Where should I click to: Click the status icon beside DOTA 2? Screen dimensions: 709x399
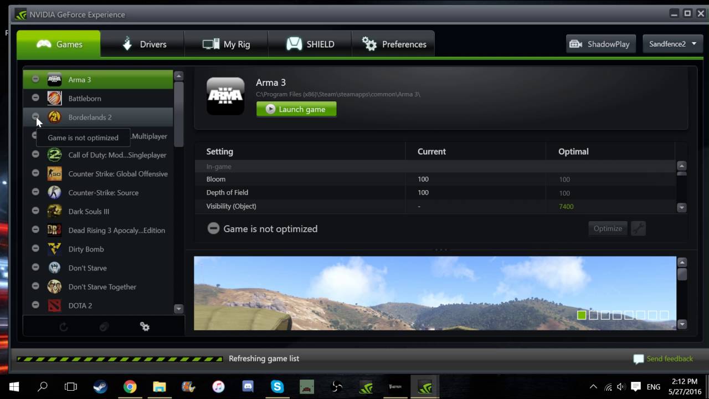tap(35, 305)
